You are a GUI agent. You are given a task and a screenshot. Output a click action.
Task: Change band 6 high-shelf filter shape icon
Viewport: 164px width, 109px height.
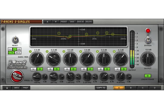click(117, 69)
